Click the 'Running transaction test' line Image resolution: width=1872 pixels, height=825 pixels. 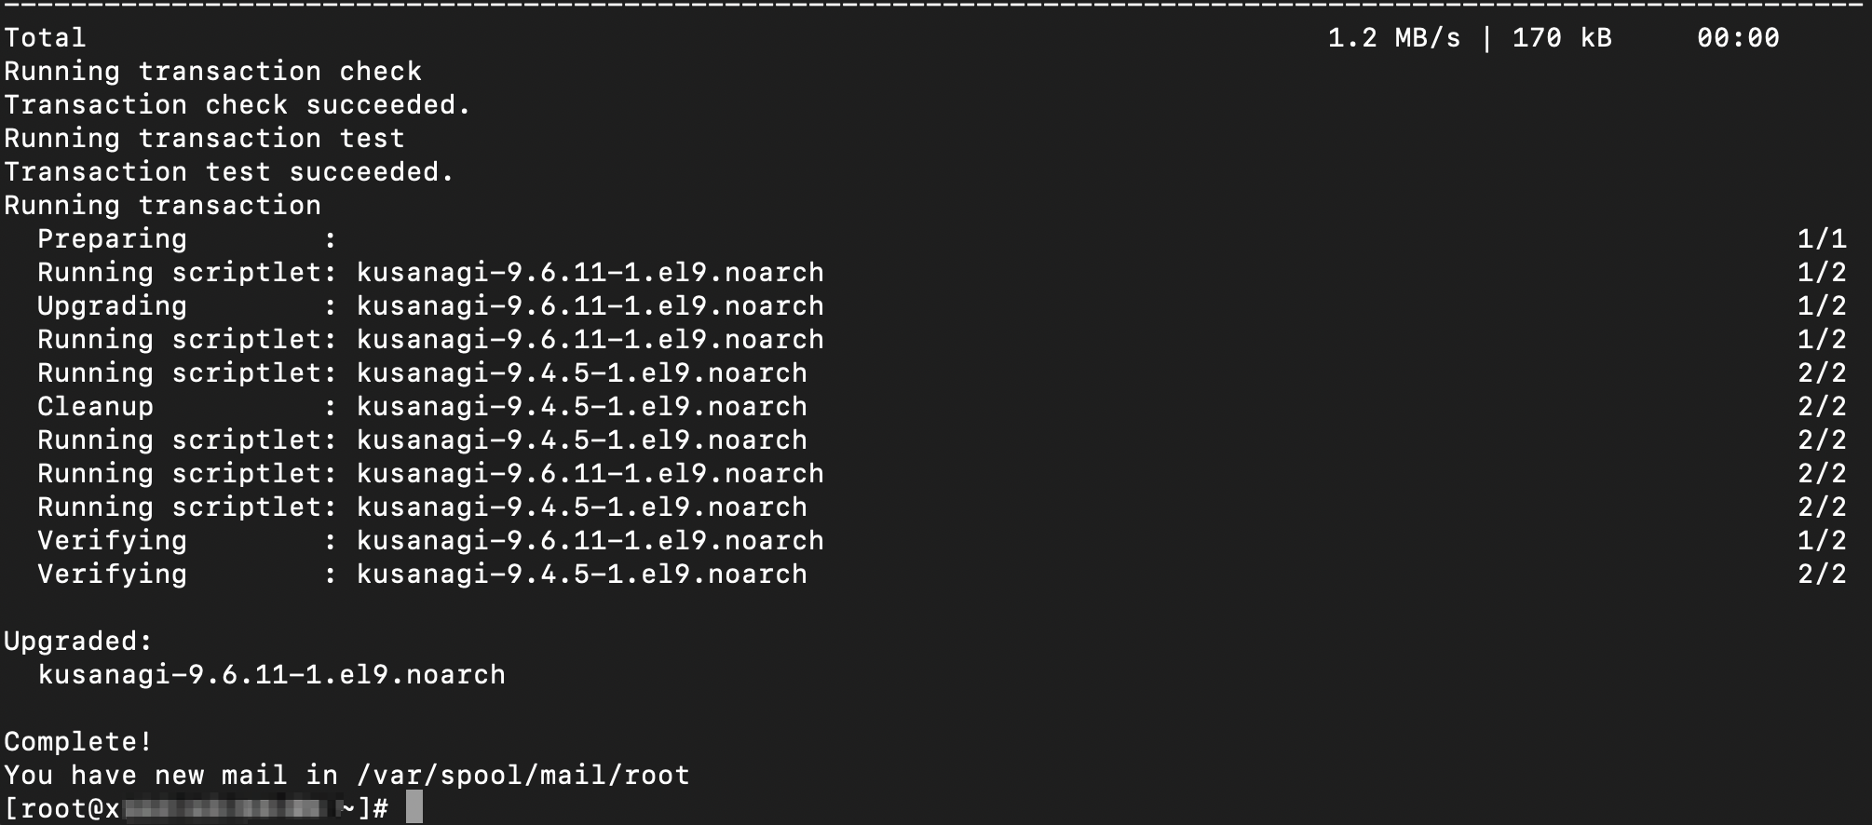coord(205,138)
